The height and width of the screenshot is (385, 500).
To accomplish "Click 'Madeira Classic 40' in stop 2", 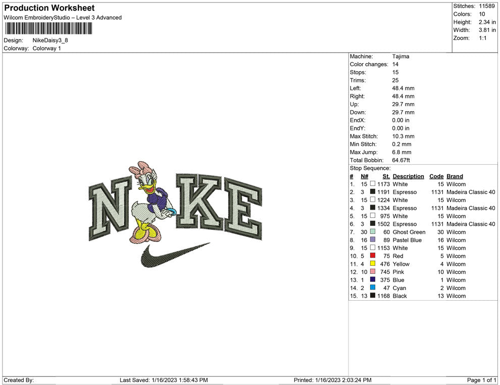I will tap(471, 192).
